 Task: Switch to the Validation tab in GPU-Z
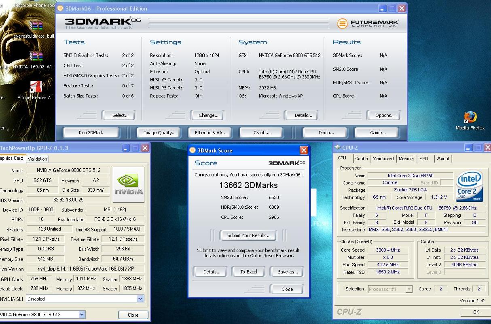(x=38, y=159)
